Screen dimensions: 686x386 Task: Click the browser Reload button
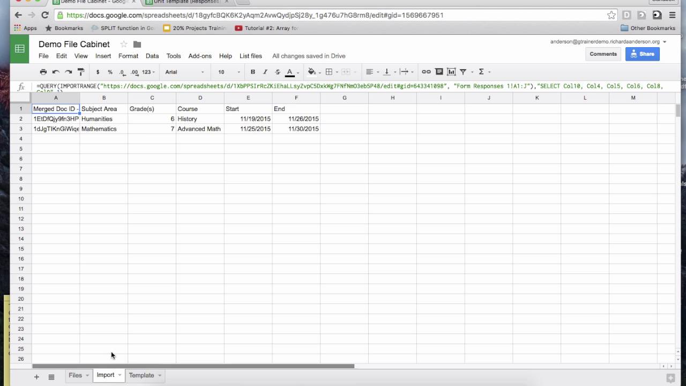pyautogui.click(x=44, y=15)
